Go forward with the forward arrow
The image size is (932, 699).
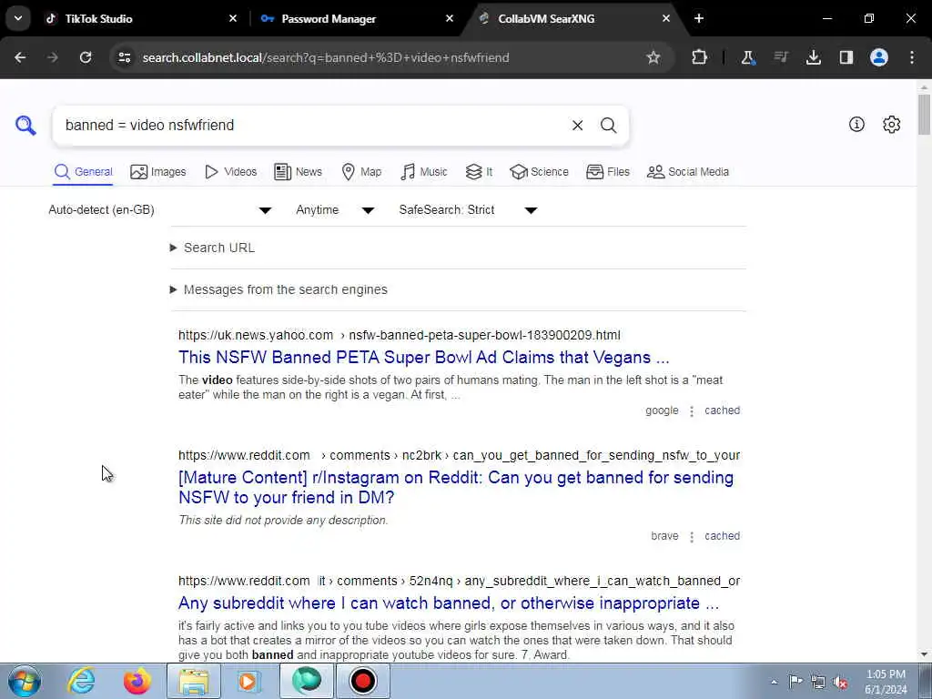click(53, 57)
